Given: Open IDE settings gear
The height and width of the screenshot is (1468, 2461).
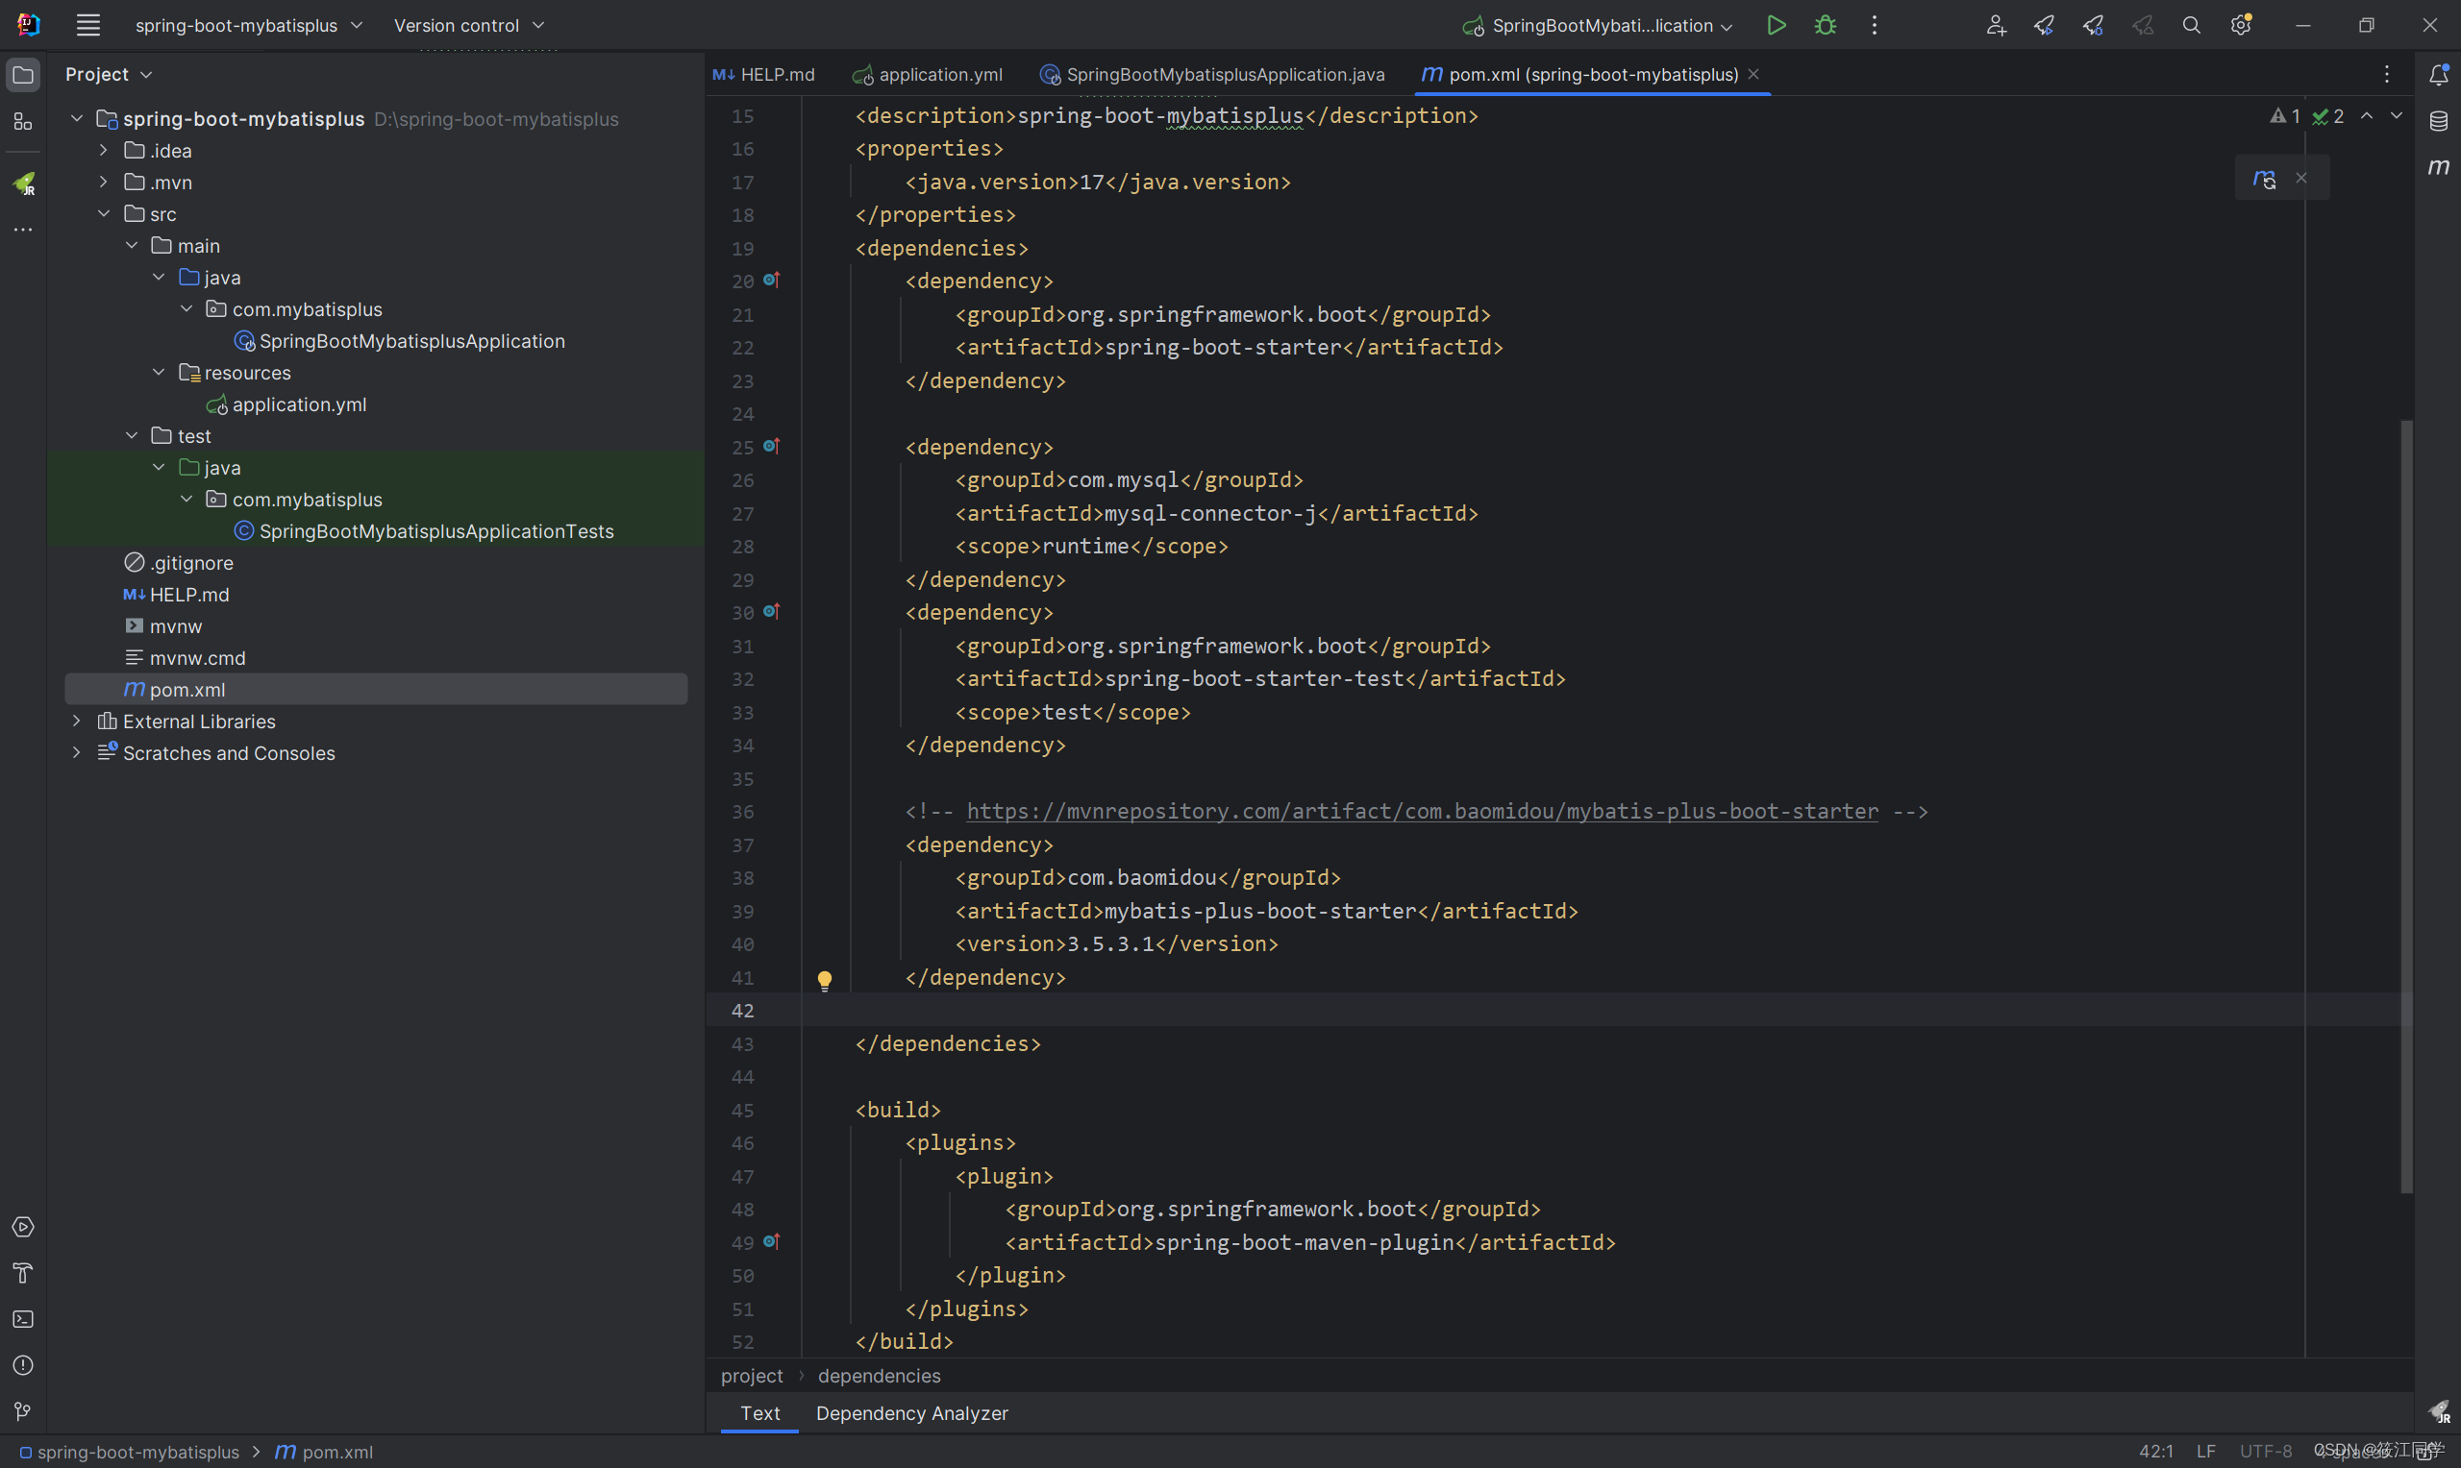Looking at the screenshot, I should point(2241,26).
